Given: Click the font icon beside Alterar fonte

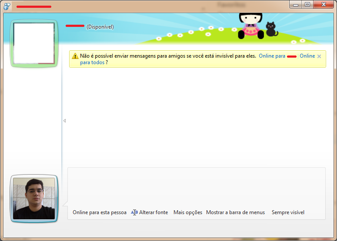Looking at the screenshot, I should tap(134, 212).
